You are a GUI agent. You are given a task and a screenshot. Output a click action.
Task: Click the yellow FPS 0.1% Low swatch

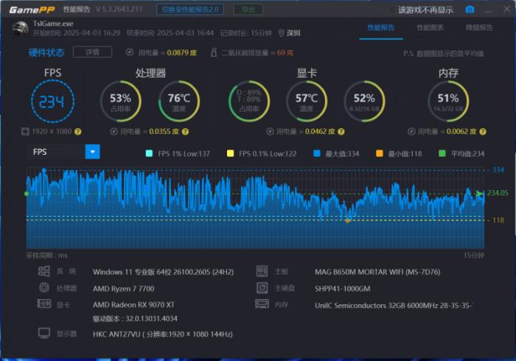click(x=230, y=153)
